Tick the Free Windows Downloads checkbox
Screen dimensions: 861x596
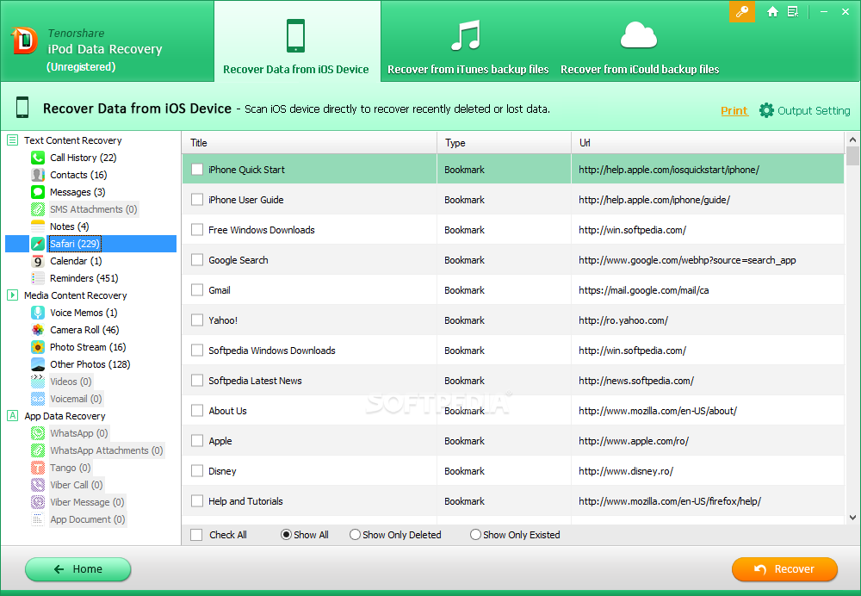(197, 230)
